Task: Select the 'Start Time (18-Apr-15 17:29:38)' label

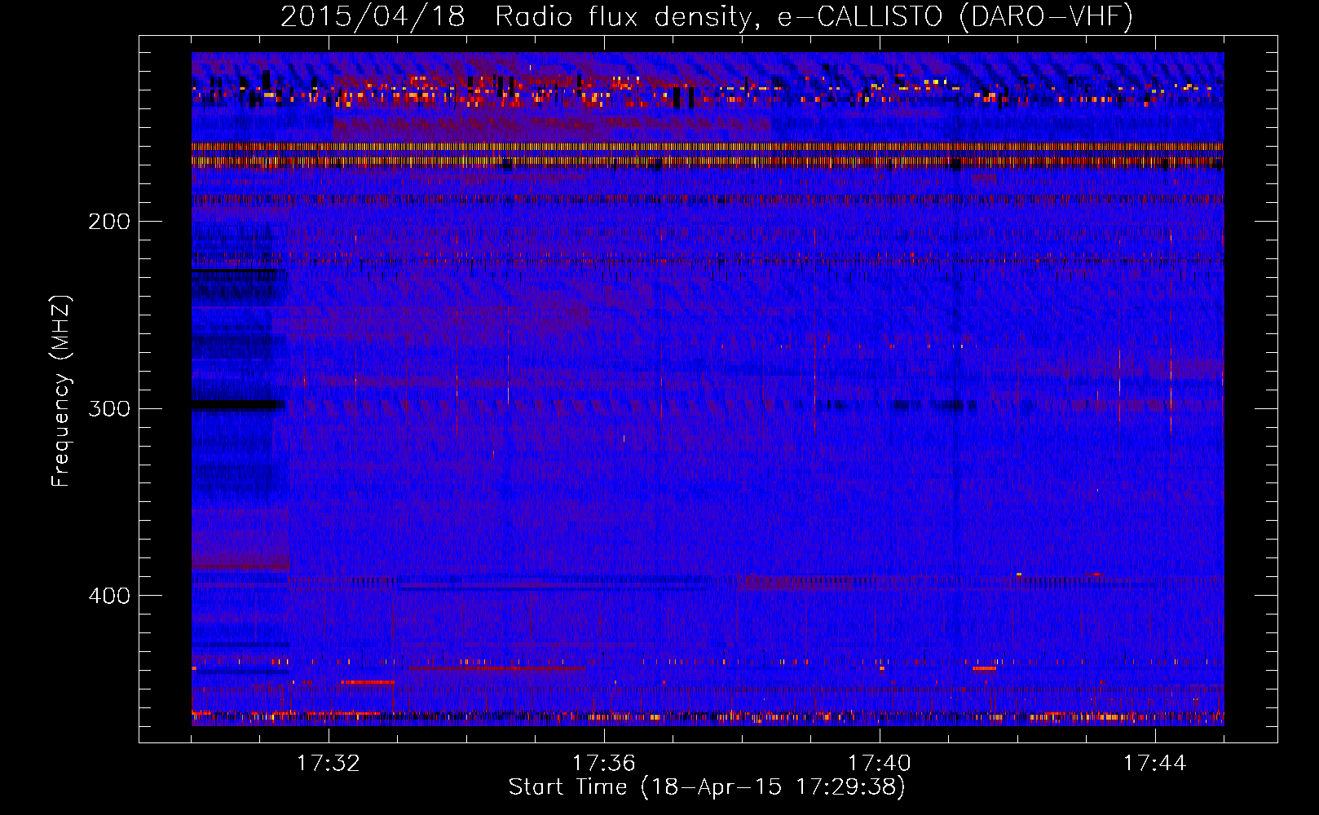Action: 707,787
